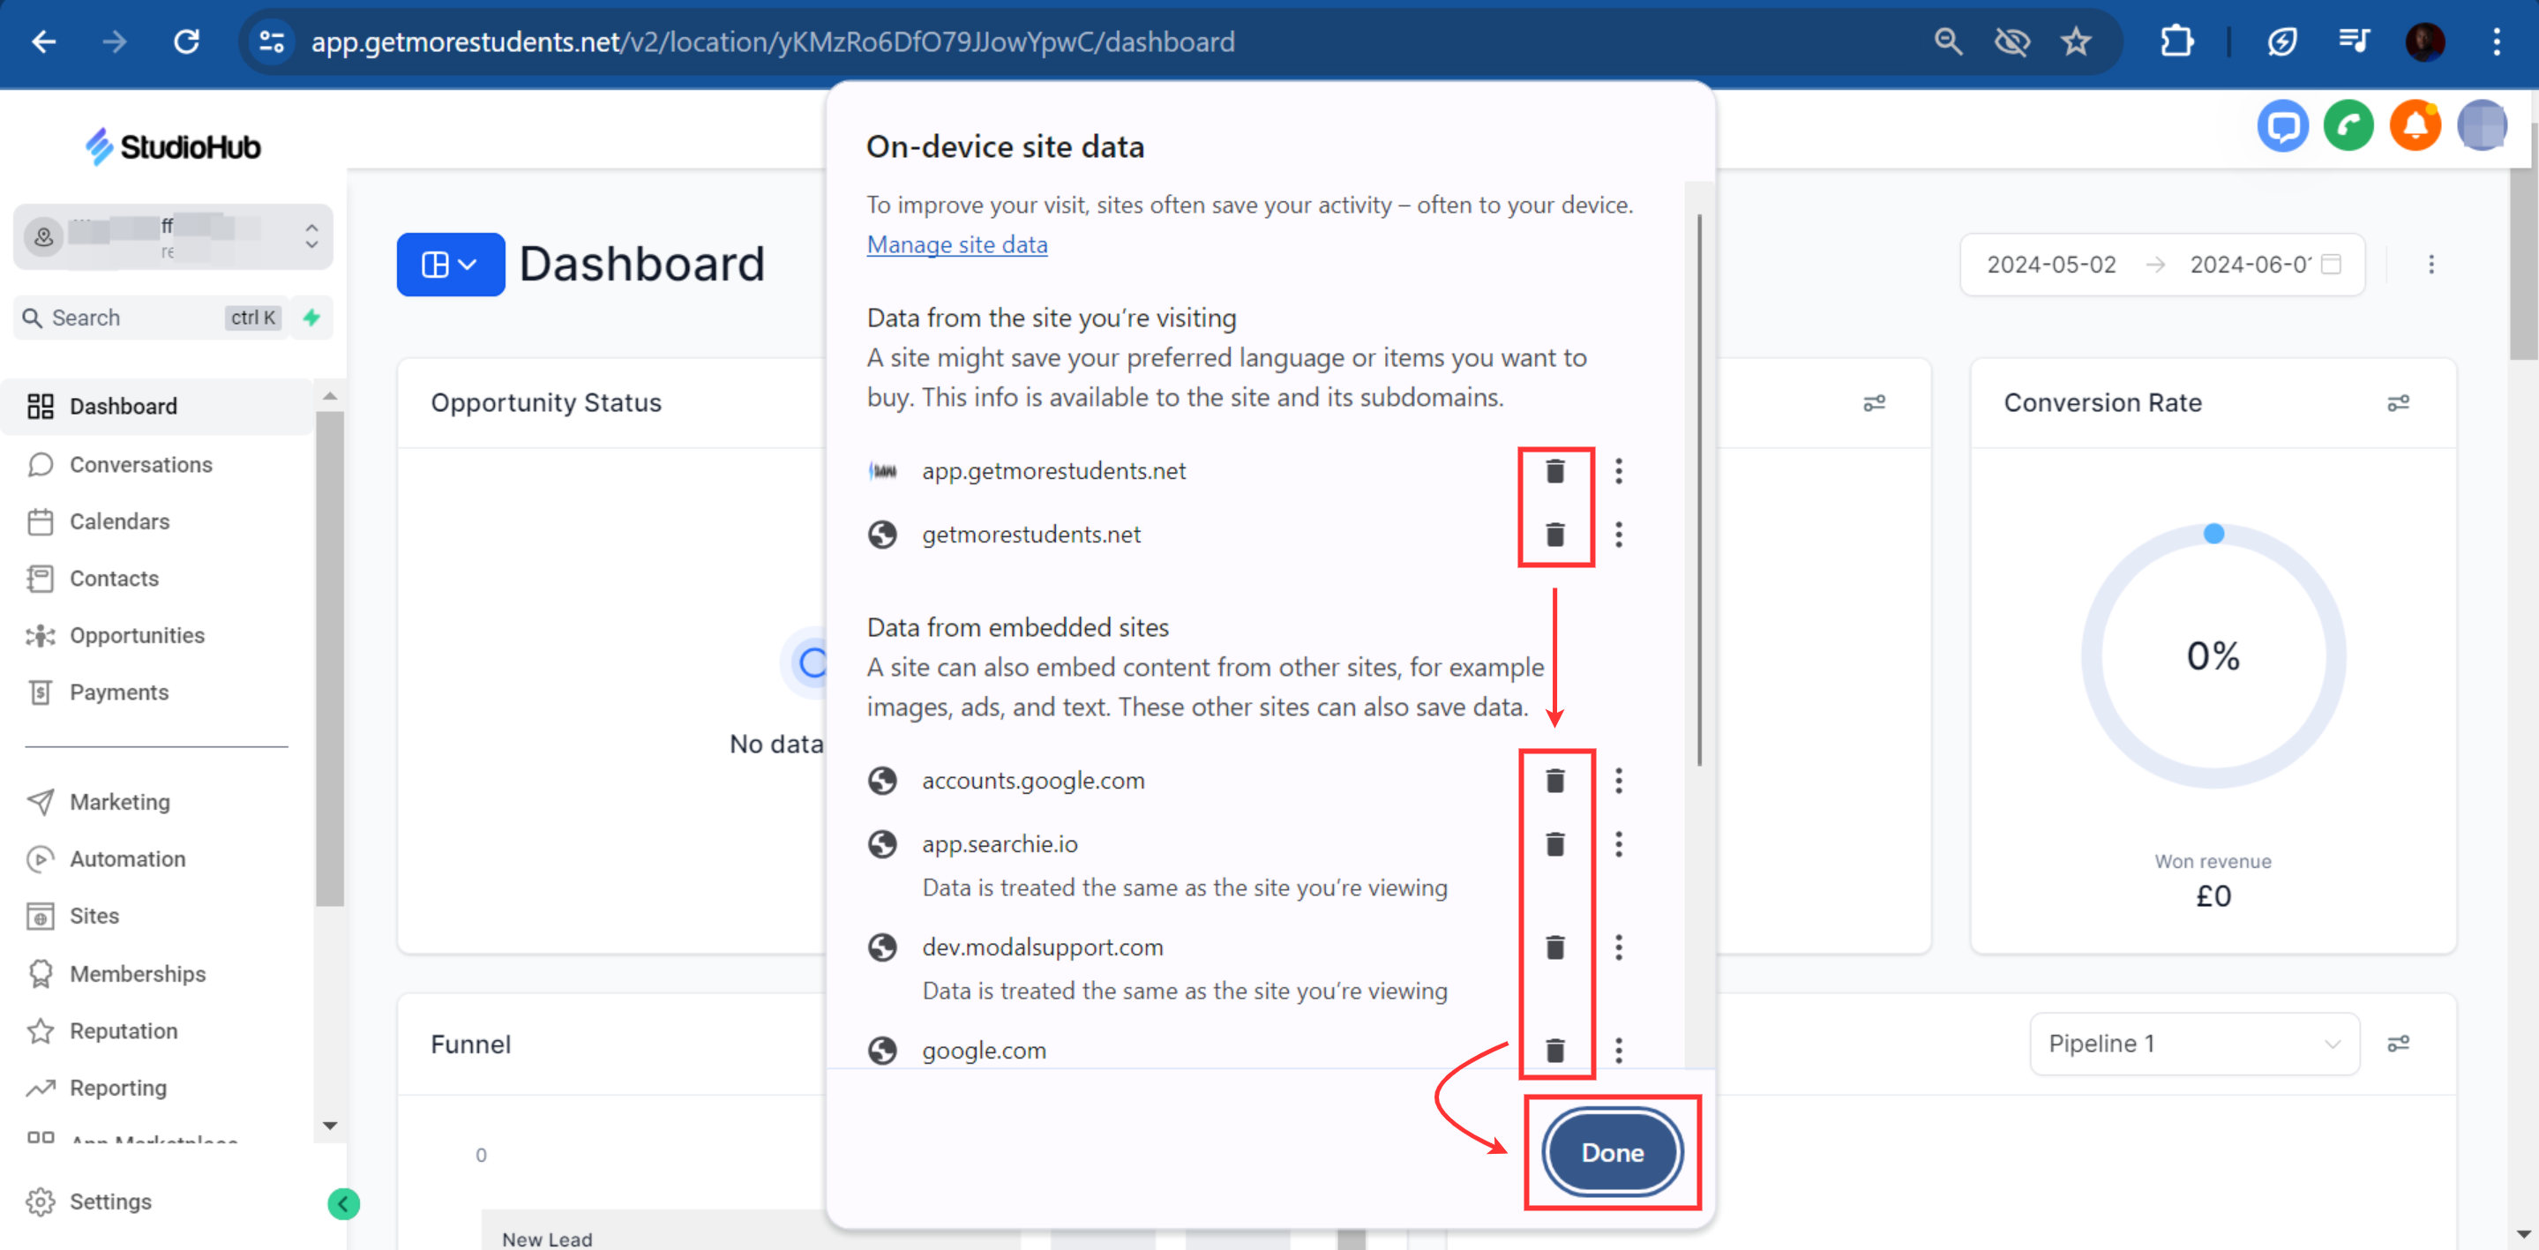Open the green phone dialer icon
2539x1250 pixels.
coord(2348,126)
